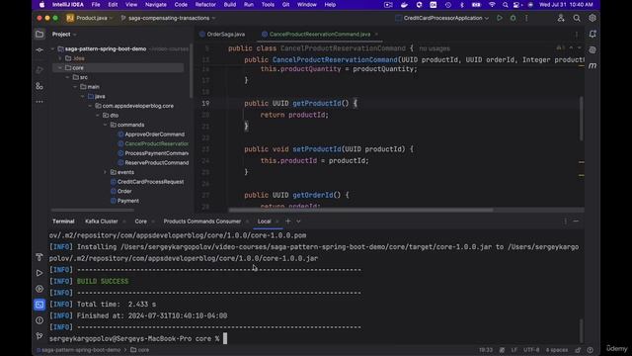Open IDE settings gear icon
Viewport: 632px width, 356px height.
592,18
